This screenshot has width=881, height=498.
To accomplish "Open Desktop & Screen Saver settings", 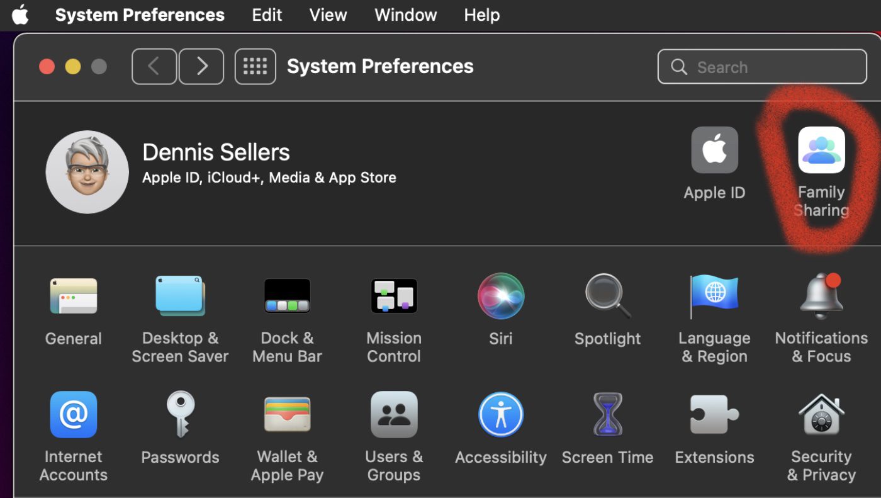I will [180, 297].
